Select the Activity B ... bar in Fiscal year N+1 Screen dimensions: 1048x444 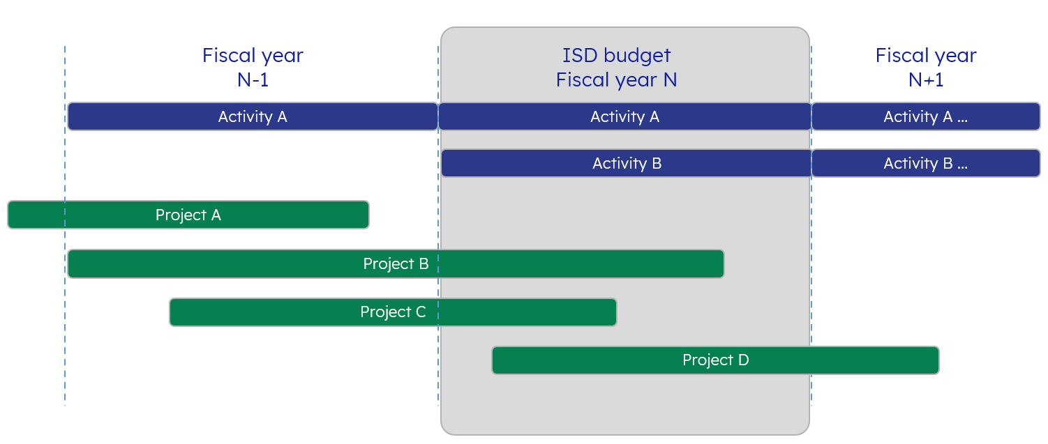click(x=926, y=163)
